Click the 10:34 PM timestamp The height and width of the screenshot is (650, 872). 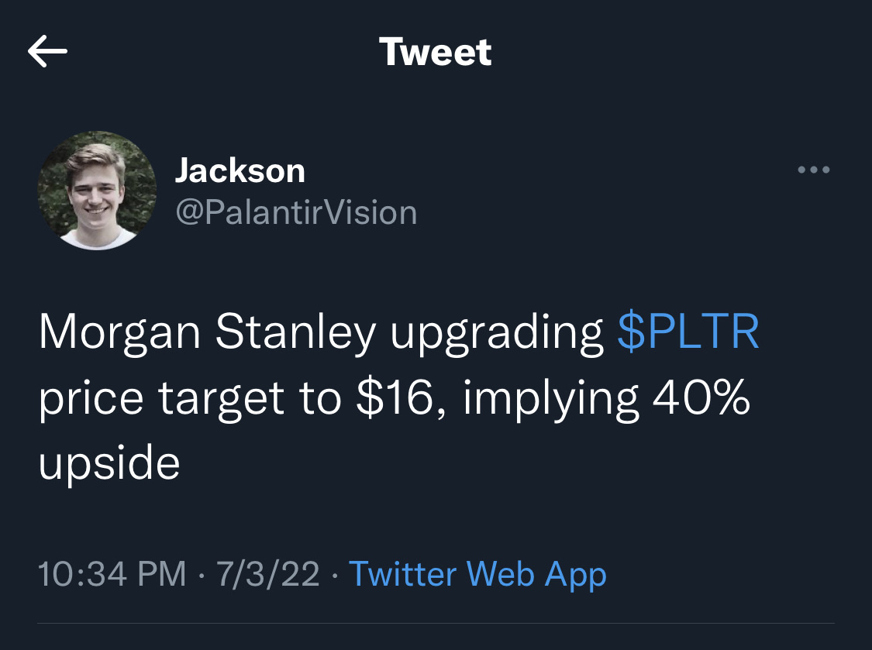[x=112, y=574]
